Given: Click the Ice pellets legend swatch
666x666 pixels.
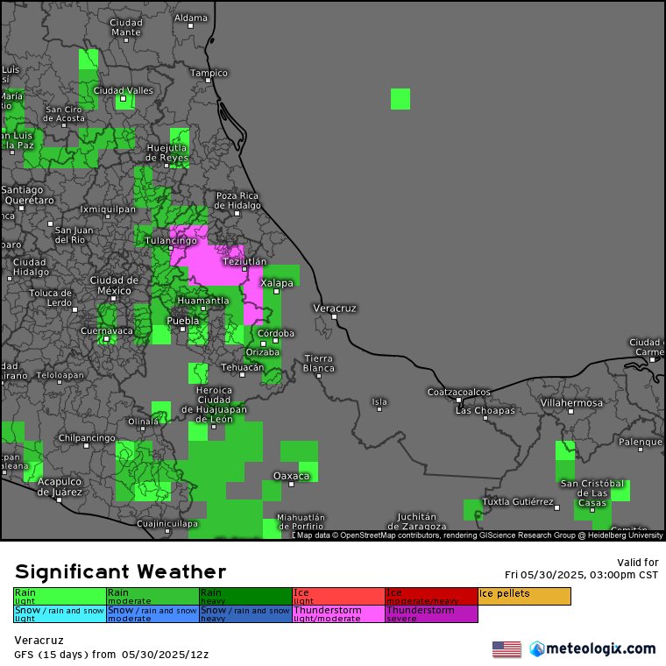Looking at the screenshot, I should tap(525, 597).
